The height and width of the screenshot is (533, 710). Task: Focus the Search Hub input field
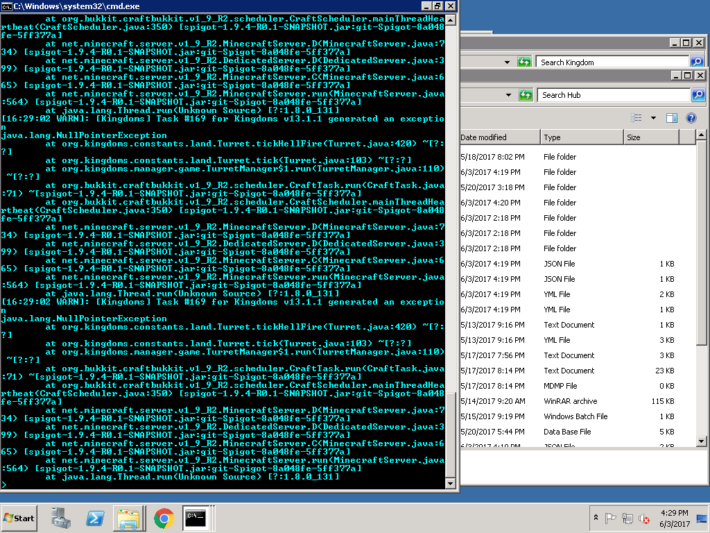614,94
